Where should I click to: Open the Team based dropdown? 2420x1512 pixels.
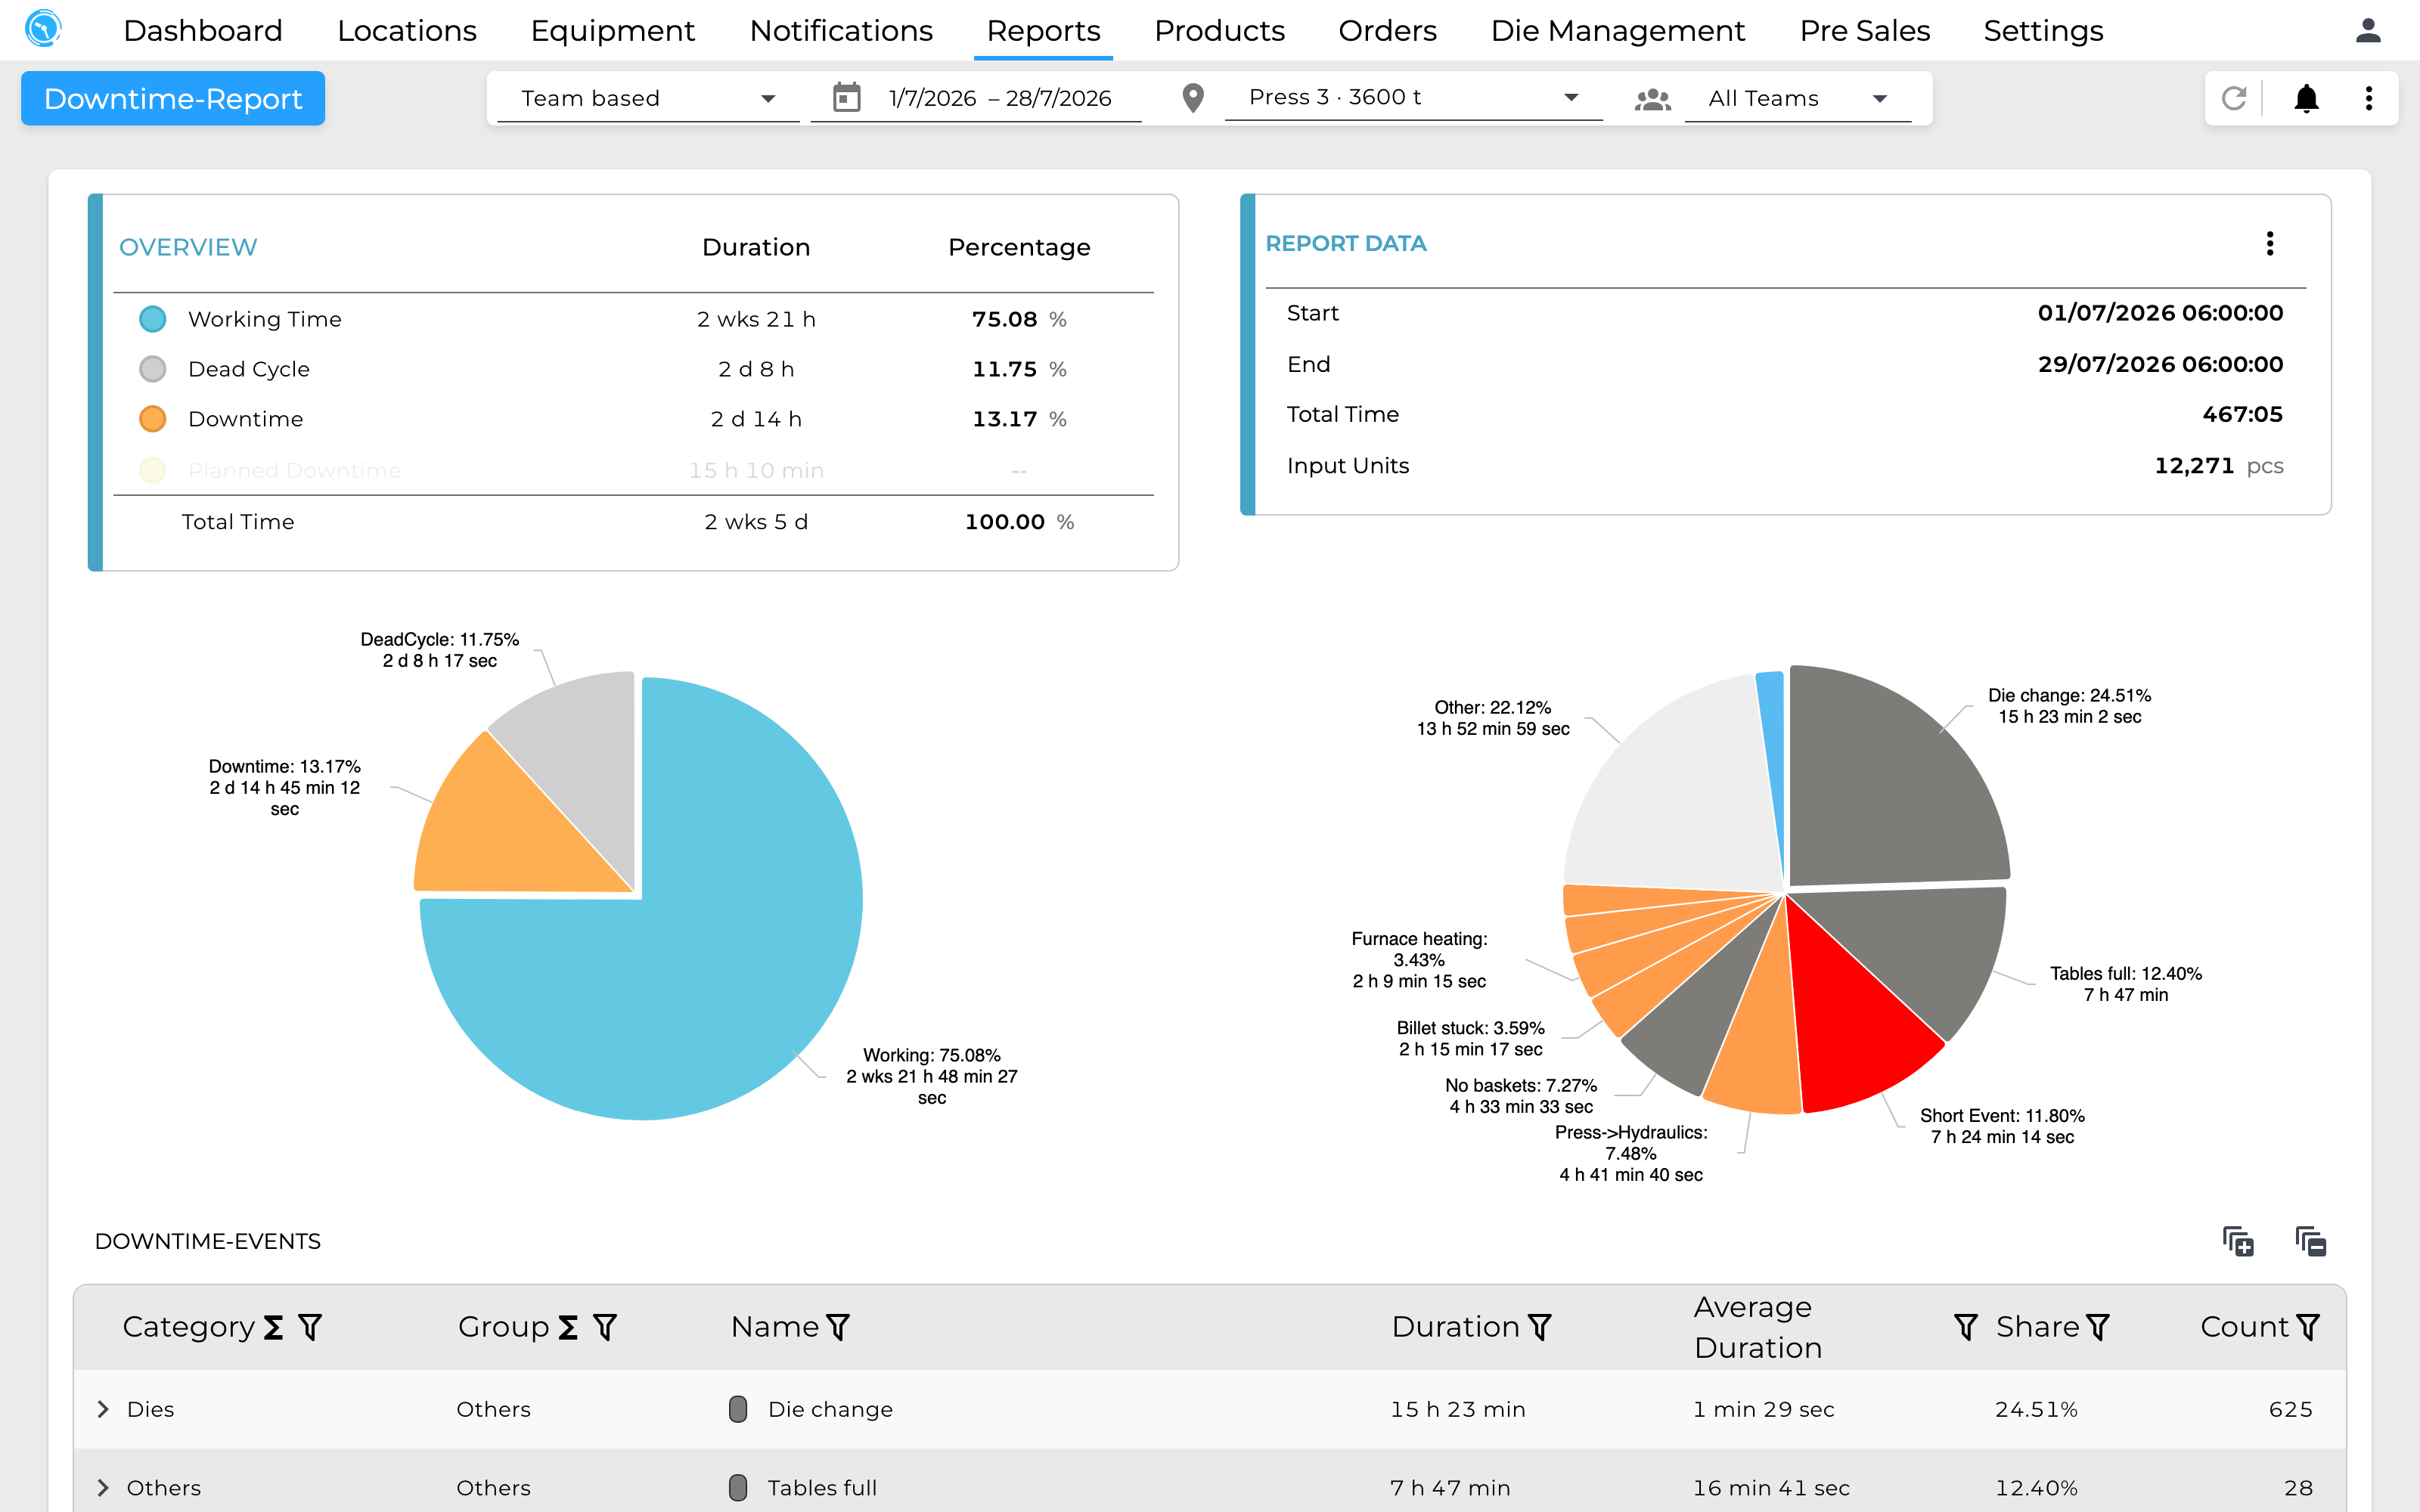(648, 98)
